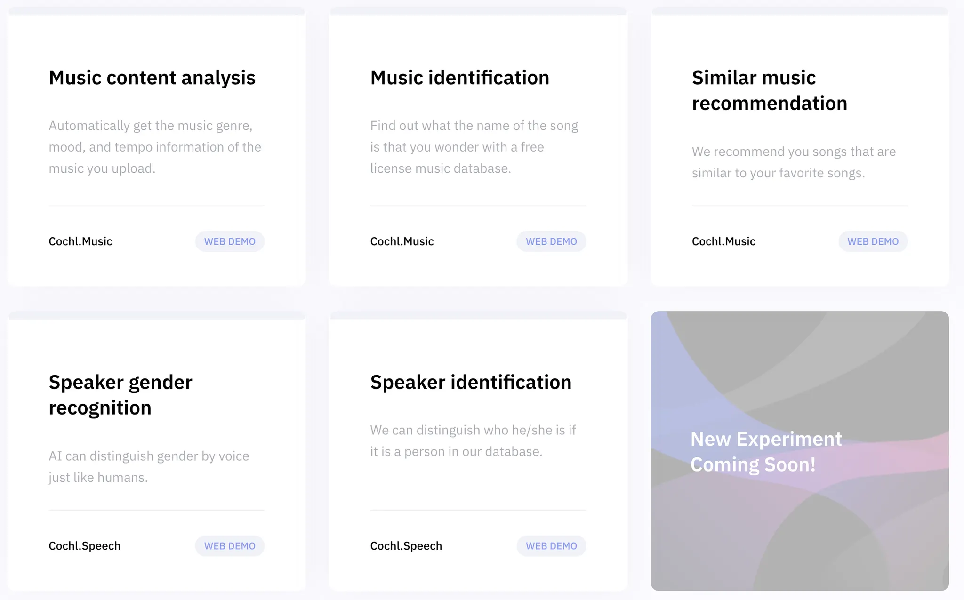
Task: Click Cochl.Music in Similar music recommendation card
Action: click(x=723, y=241)
